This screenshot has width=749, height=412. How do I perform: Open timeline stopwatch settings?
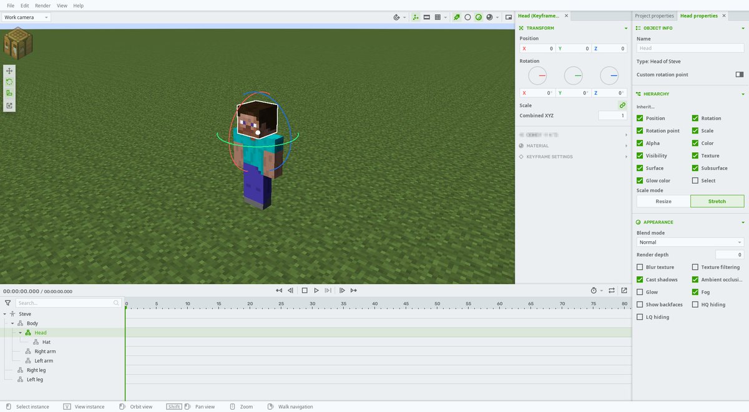(x=594, y=290)
